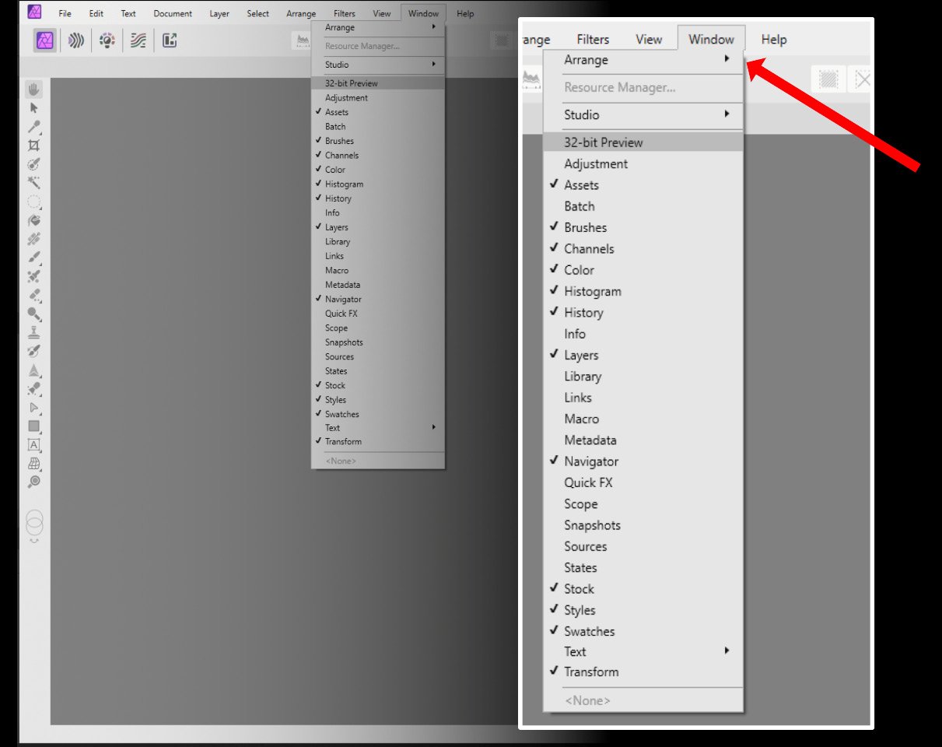Screen dimensions: 942x747
Task: Choose the Erase Brush tool
Action: (x=34, y=295)
